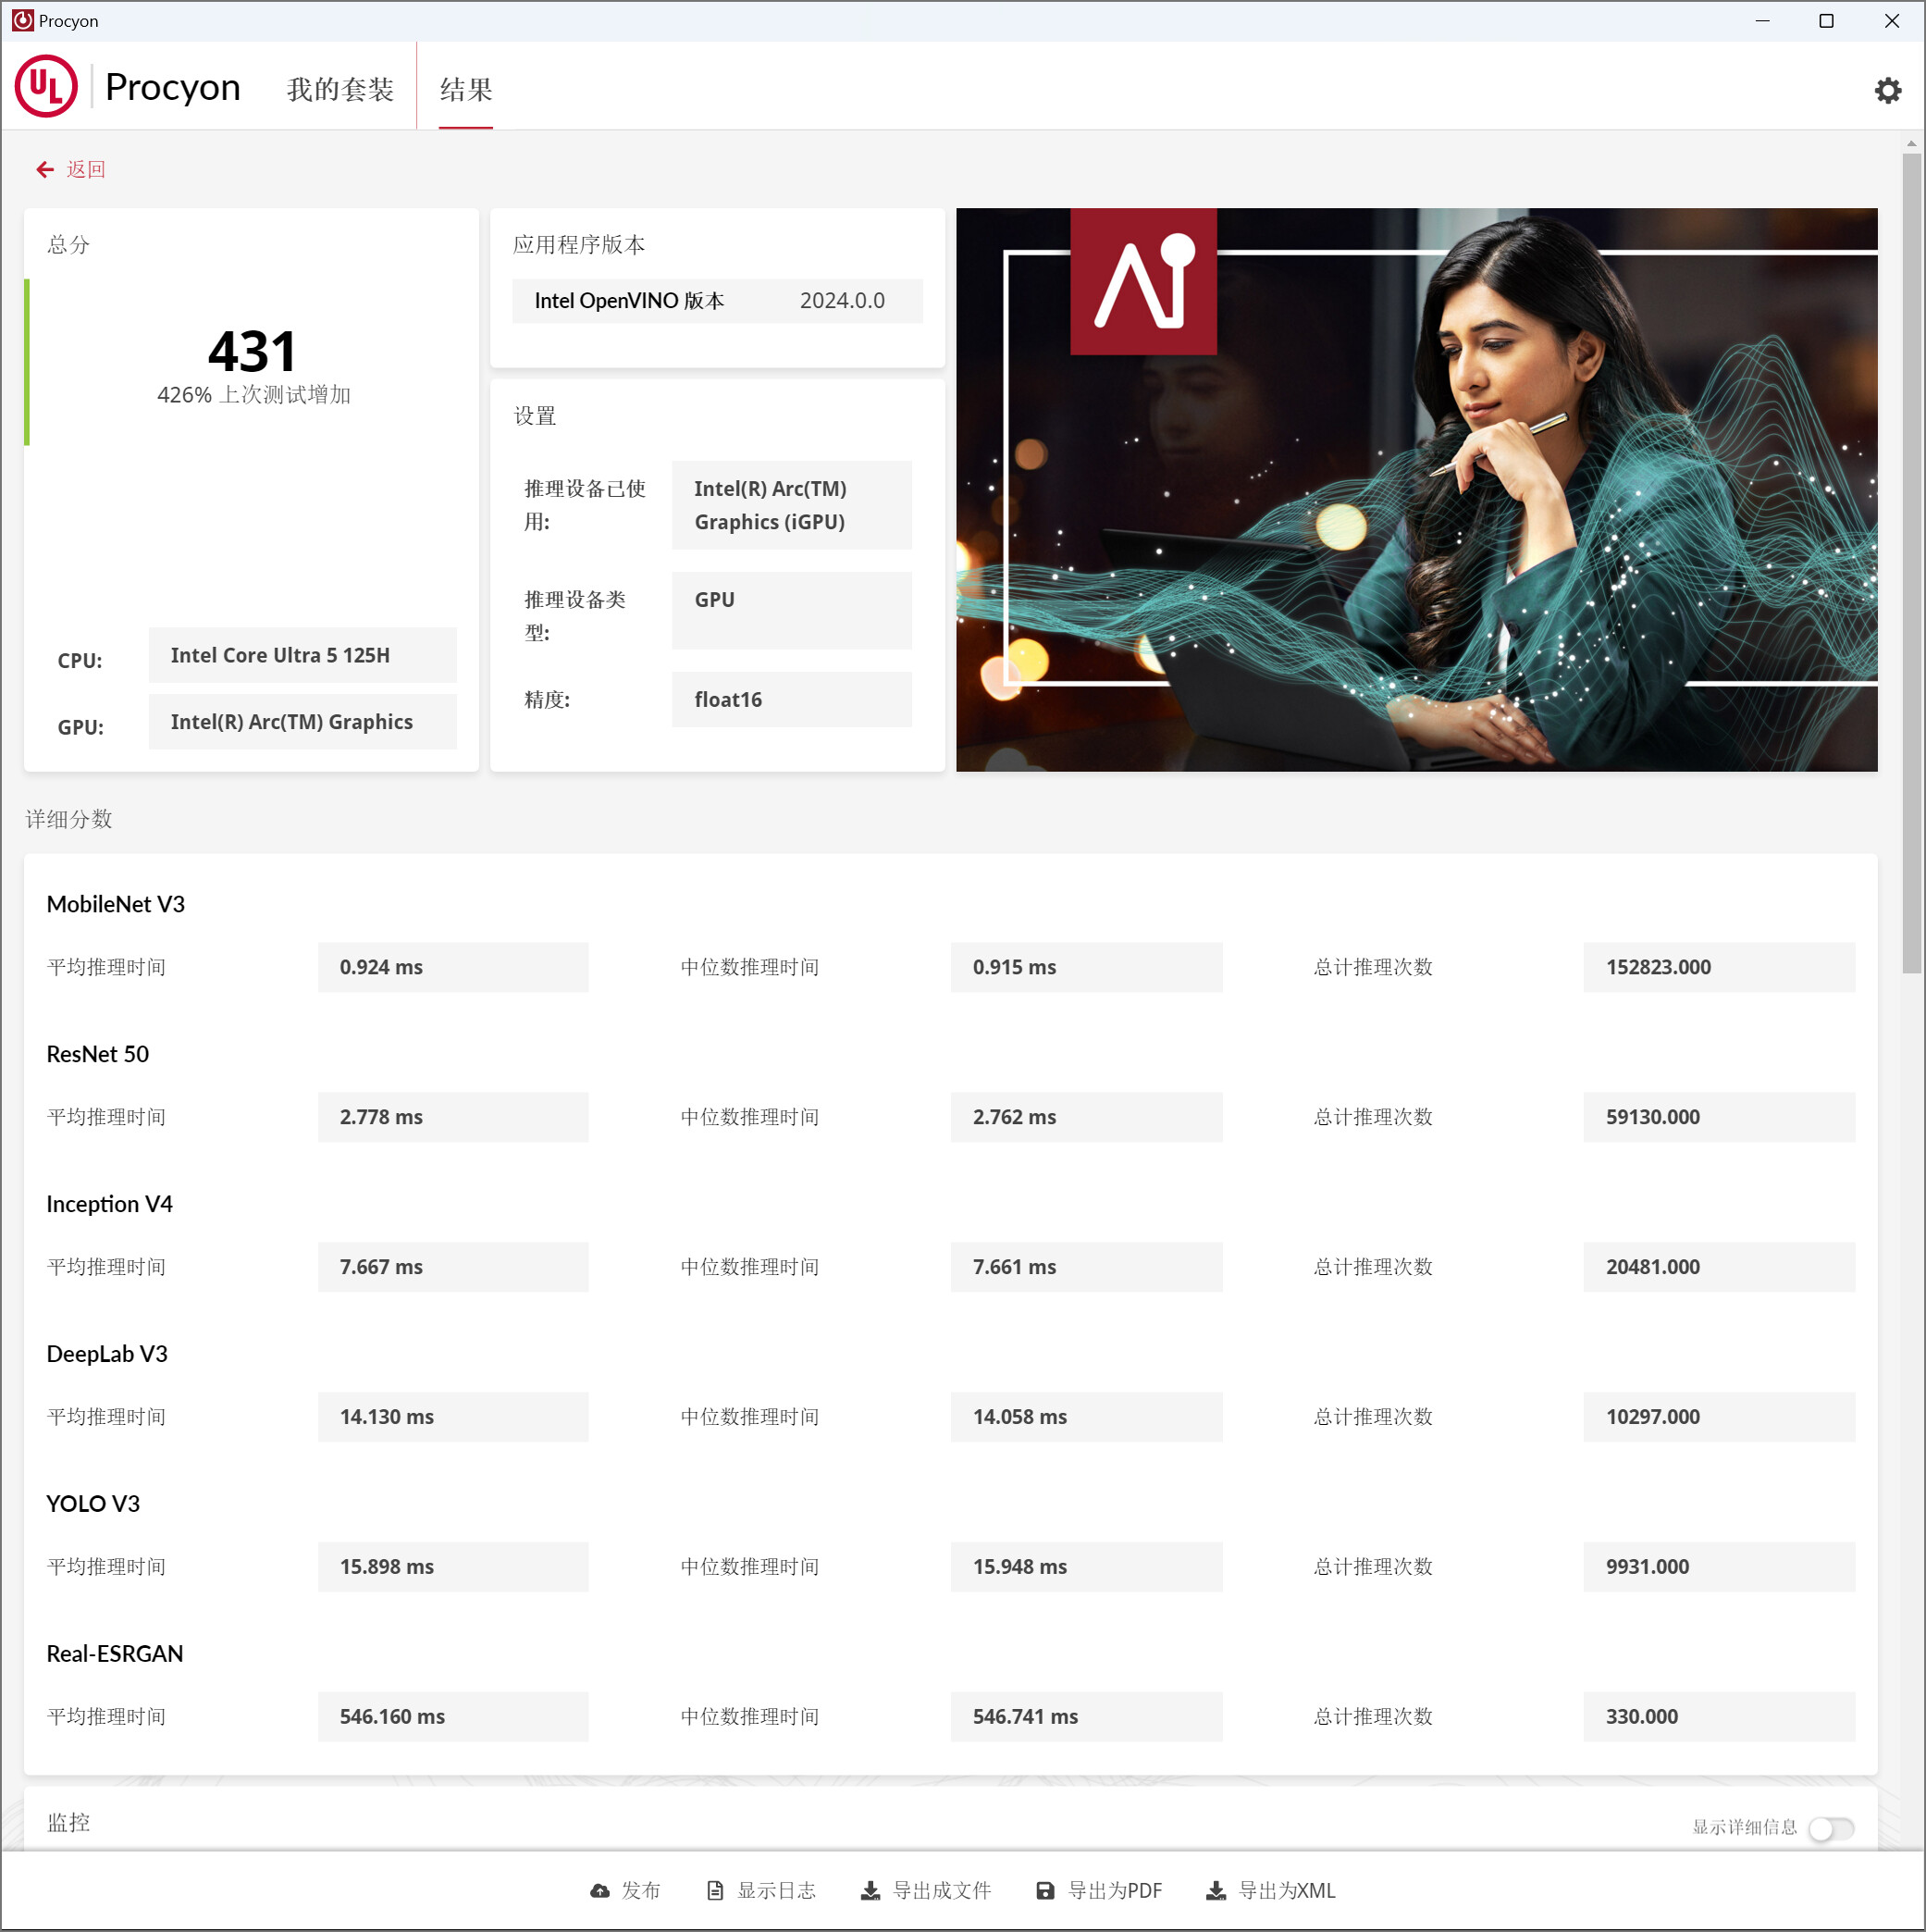The height and width of the screenshot is (1932, 1926).
Task: Select the 结果 tab
Action: coord(466,89)
